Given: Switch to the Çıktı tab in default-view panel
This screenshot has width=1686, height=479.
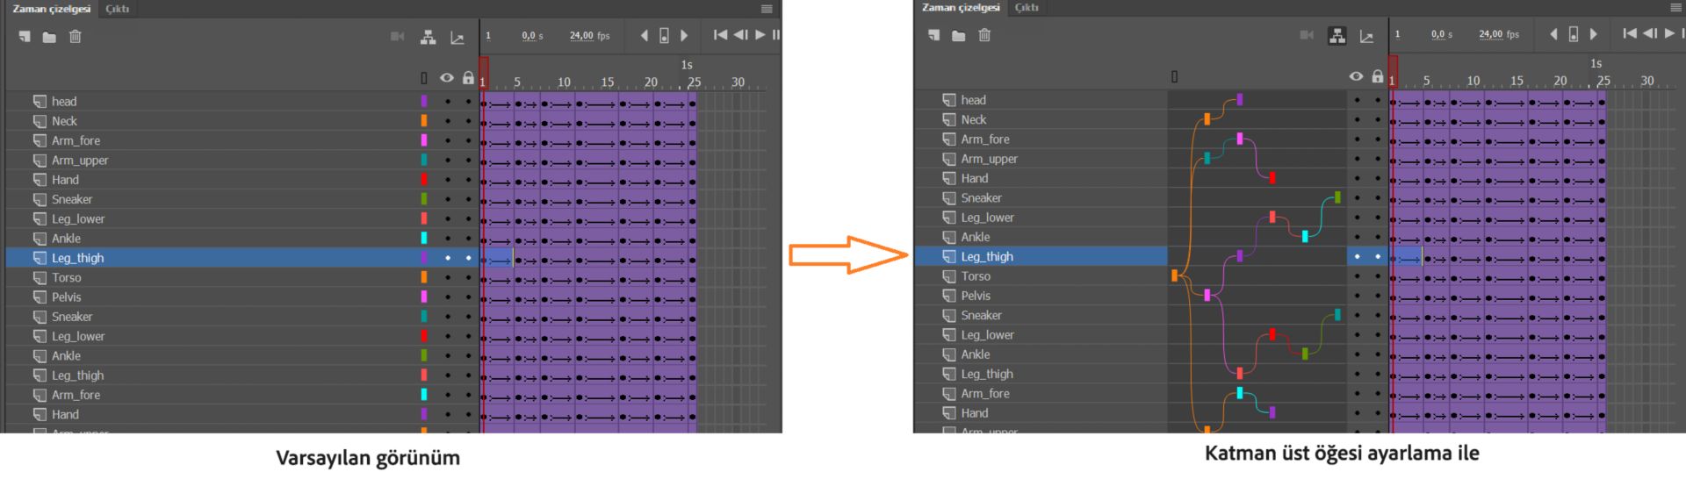Looking at the screenshot, I should click(x=117, y=9).
